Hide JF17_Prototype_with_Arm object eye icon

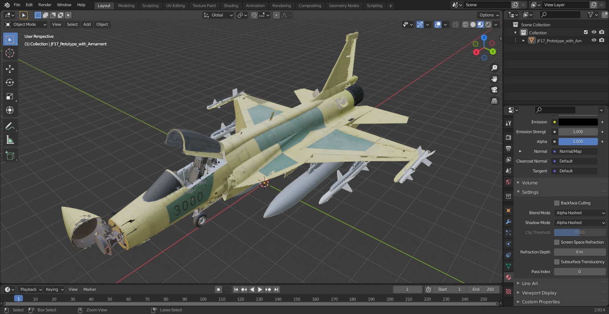pyautogui.click(x=594, y=41)
